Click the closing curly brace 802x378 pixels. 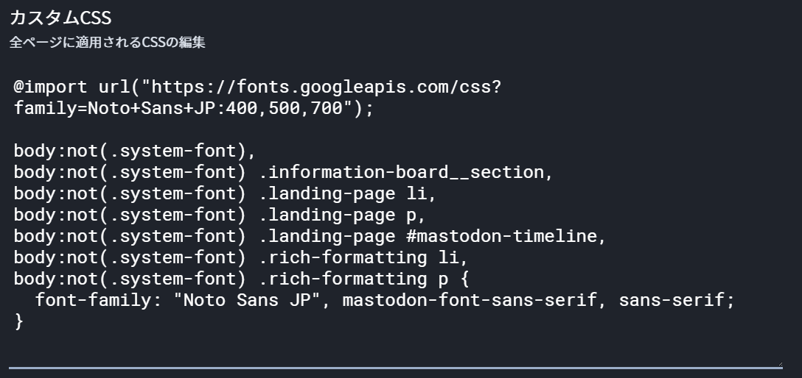point(19,322)
